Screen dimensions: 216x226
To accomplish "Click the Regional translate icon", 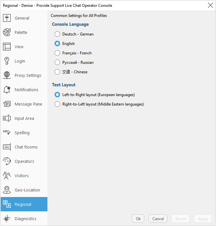I will (7, 204).
